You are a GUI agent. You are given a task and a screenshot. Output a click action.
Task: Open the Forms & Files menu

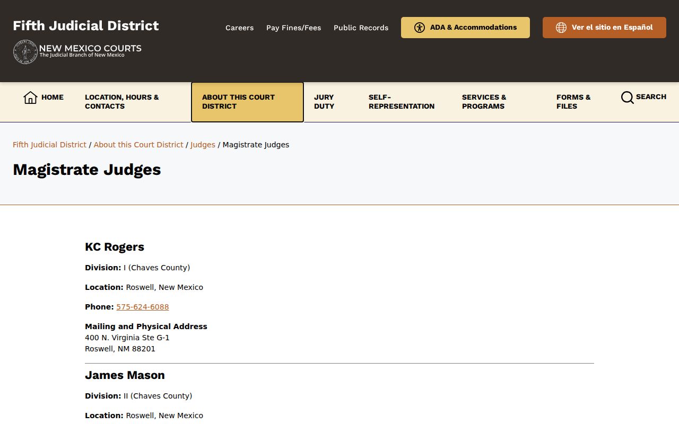[573, 102]
